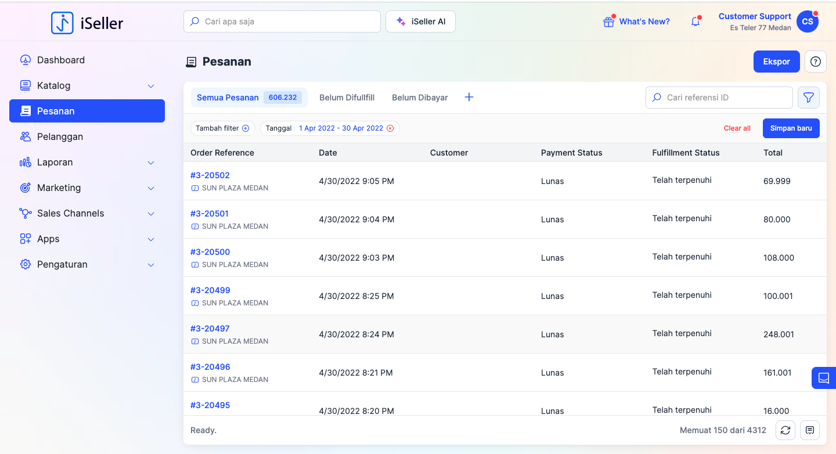Switch to Belum Difullfill tab
This screenshot has width=836, height=454.
pos(347,98)
